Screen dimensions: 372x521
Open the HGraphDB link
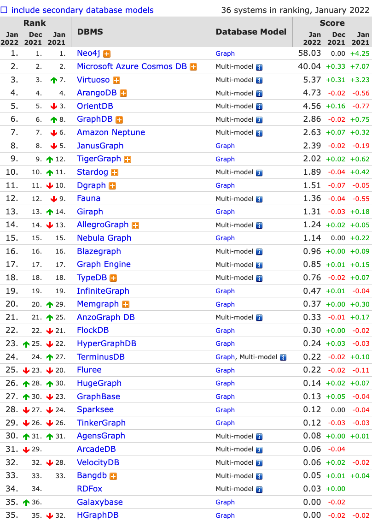click(x=98, y=515)
